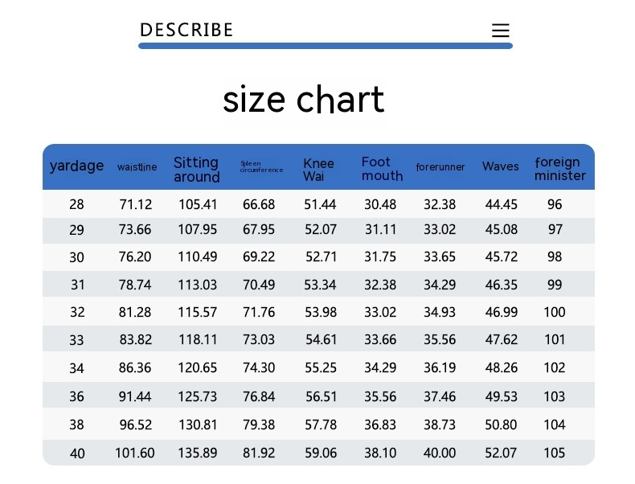Select the yardage column header
The height and width of the screenshot is (484, 635).
(x=76, y=166)
